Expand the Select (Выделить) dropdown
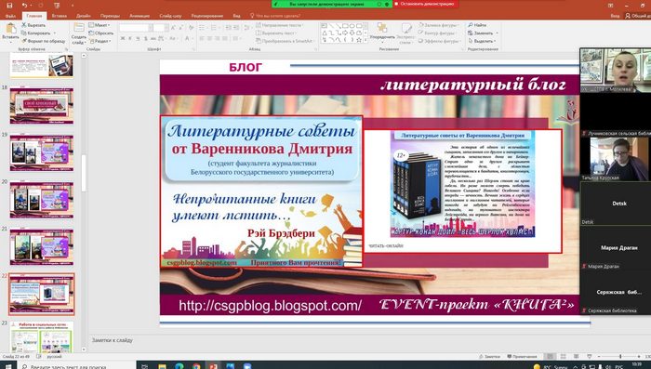This screenshot has height=369, width=651. pyautogui.click(x=482, y=41)
